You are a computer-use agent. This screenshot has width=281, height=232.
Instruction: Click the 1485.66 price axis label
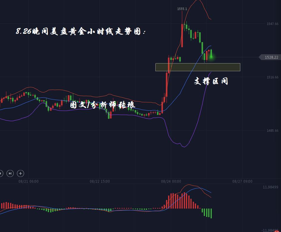(272, 131)
